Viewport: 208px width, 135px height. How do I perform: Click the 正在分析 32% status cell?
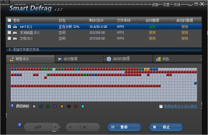coord(69,27)
